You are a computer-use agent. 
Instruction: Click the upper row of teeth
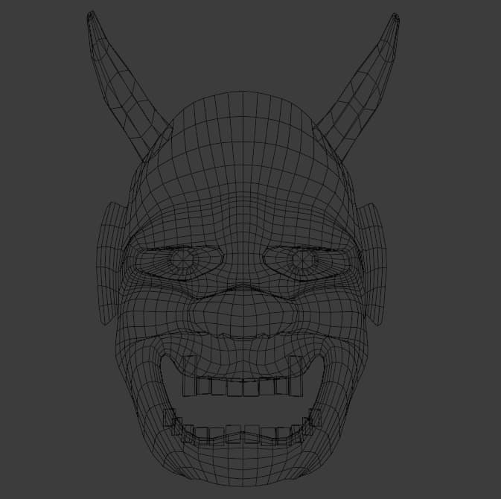(x=243, y=377)
